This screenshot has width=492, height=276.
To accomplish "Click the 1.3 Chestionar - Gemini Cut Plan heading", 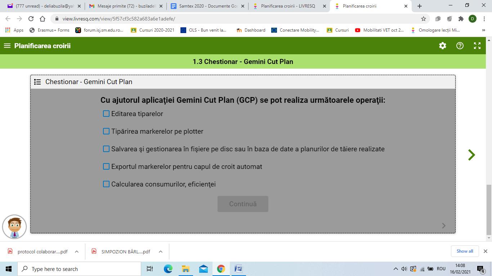I will (x=243, y=61).
